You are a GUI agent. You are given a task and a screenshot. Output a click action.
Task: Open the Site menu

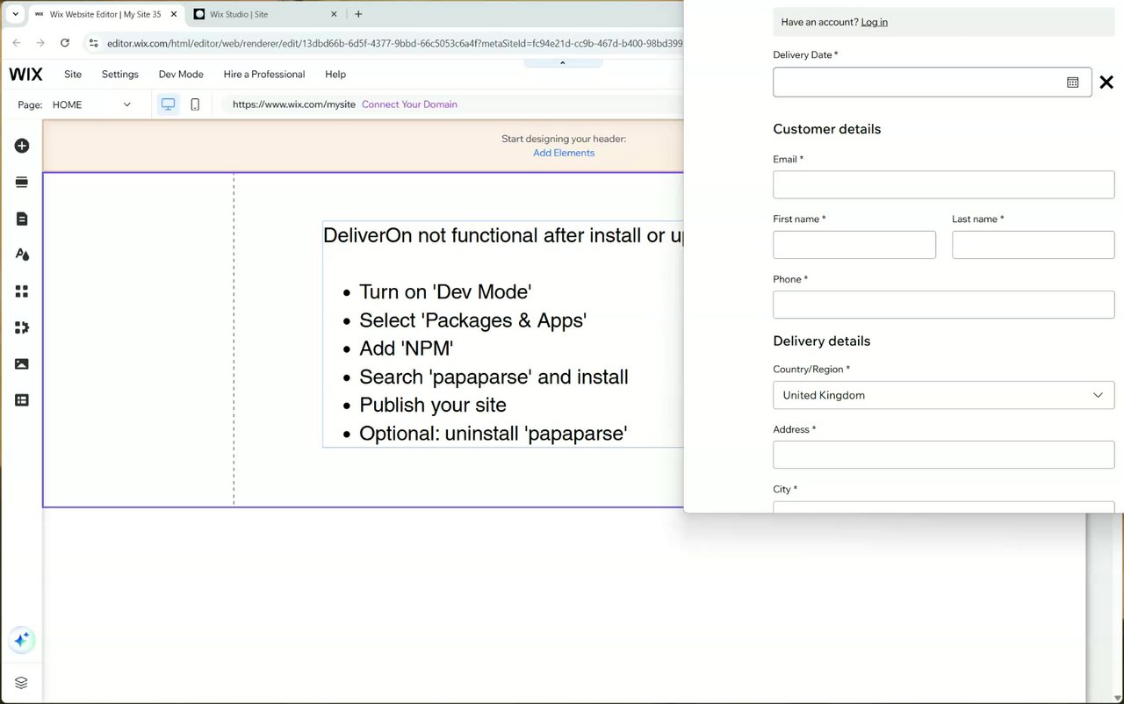click(x=73, y=75)
